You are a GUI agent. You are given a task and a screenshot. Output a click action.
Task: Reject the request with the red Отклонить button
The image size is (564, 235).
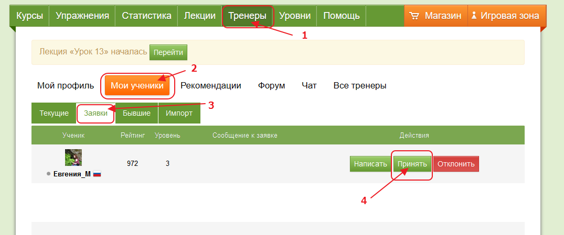point(456,164)
